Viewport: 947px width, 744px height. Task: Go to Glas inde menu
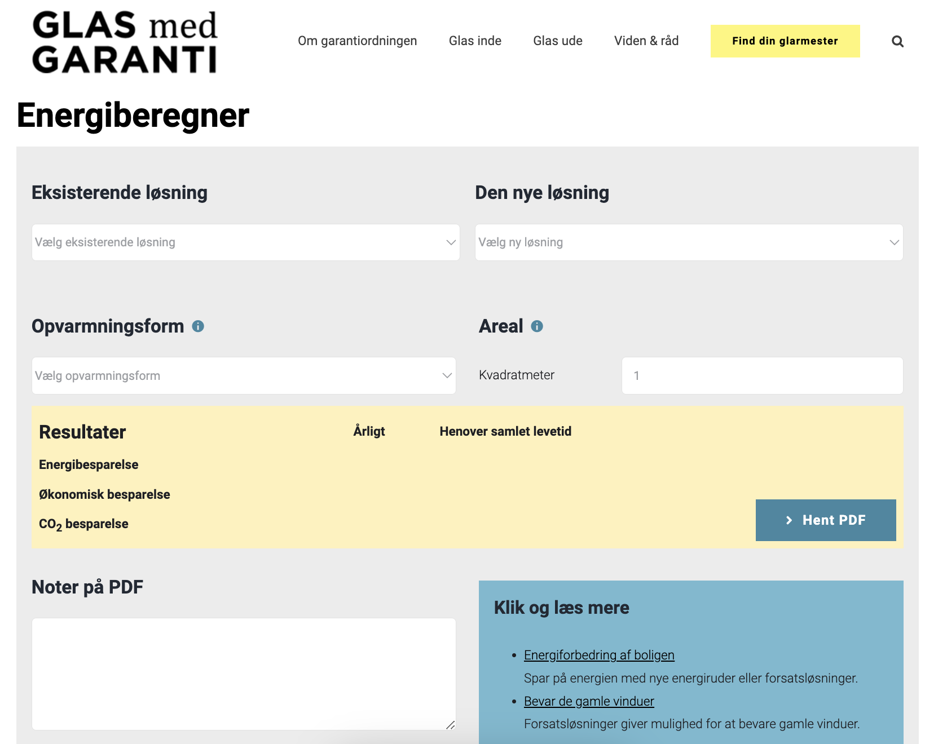coord(475,41)
